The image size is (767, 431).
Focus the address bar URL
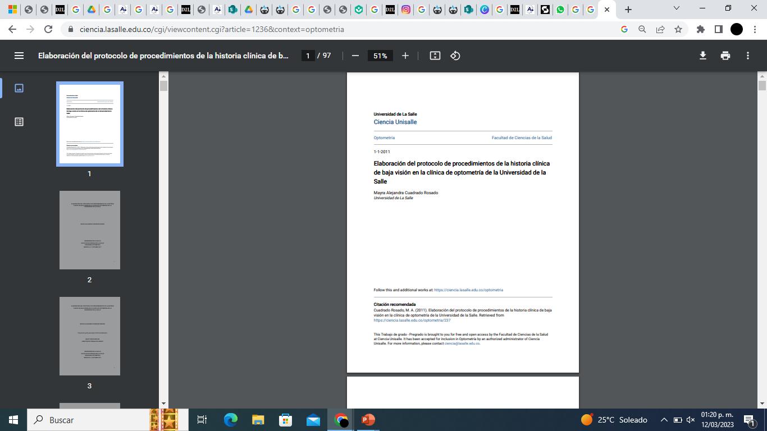212,29
